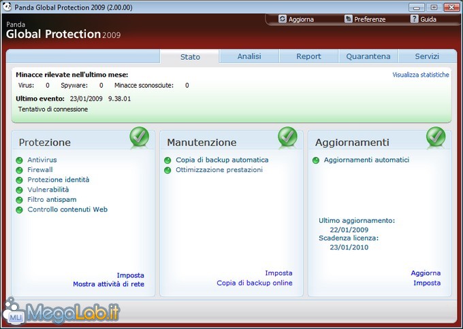This screenshot has height=329, width=463.
Task: Click the 'Ultimo aggiornamento:' label
Action: (357, 220)
